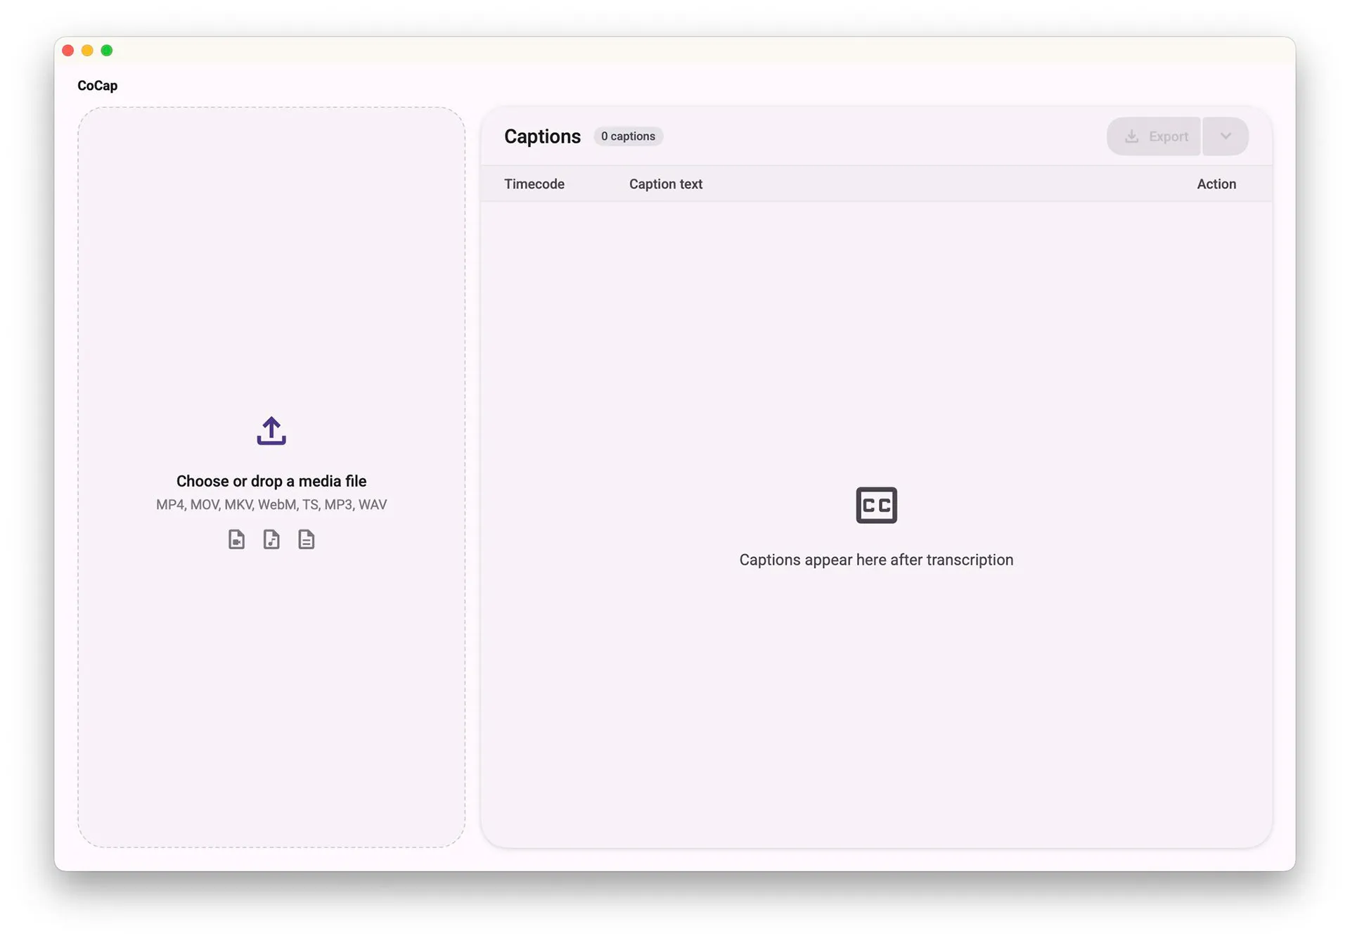The height and width of the screenshot is (943, 1350).
Task: Open the Export format dropdown chevron
Action: click(1226, 136)
